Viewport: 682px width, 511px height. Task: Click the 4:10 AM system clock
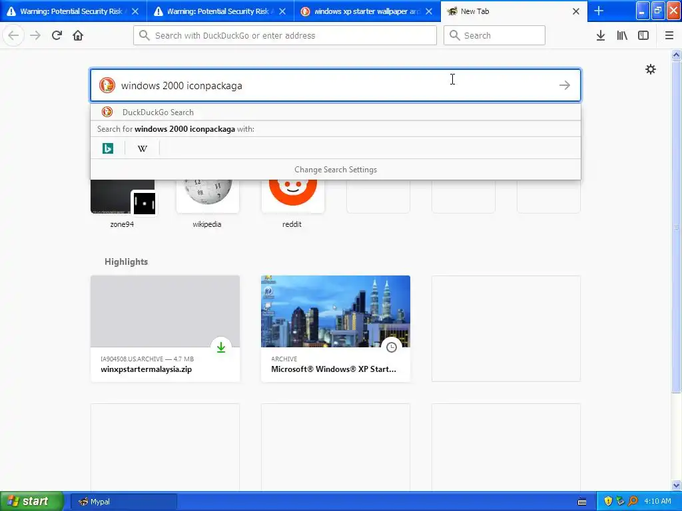click(x=657, y=501)
